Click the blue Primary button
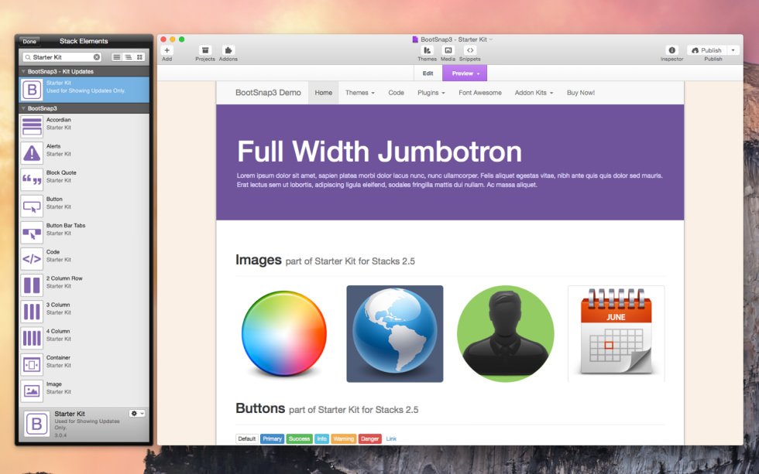Viewport: 759px width, 474px height. click(x=272, y=438)
